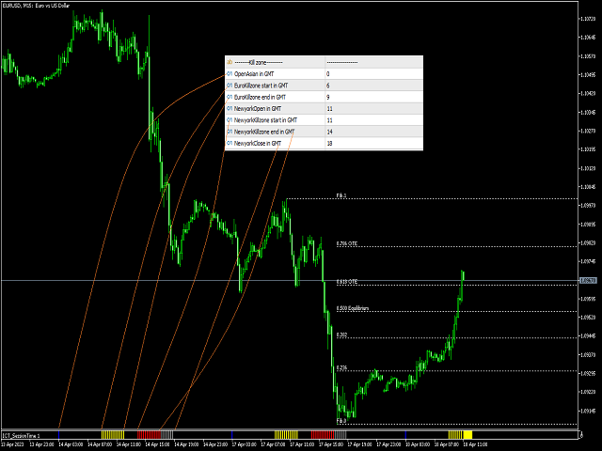The width and height of the screenshot is (602, 451).
Task: Select the NewyorkOpen in GMT row label
Action: pyautogui.click(x=258, y=109)
